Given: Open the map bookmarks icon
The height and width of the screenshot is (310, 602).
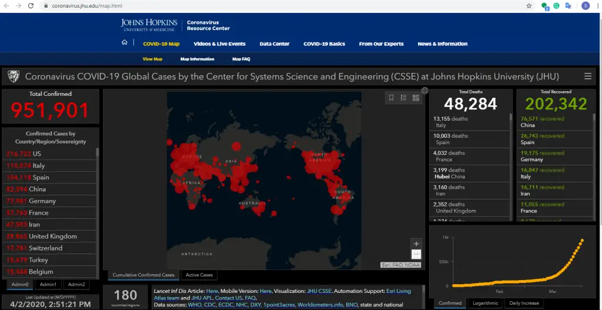Looking at the screenshot, I should point(391,98).
